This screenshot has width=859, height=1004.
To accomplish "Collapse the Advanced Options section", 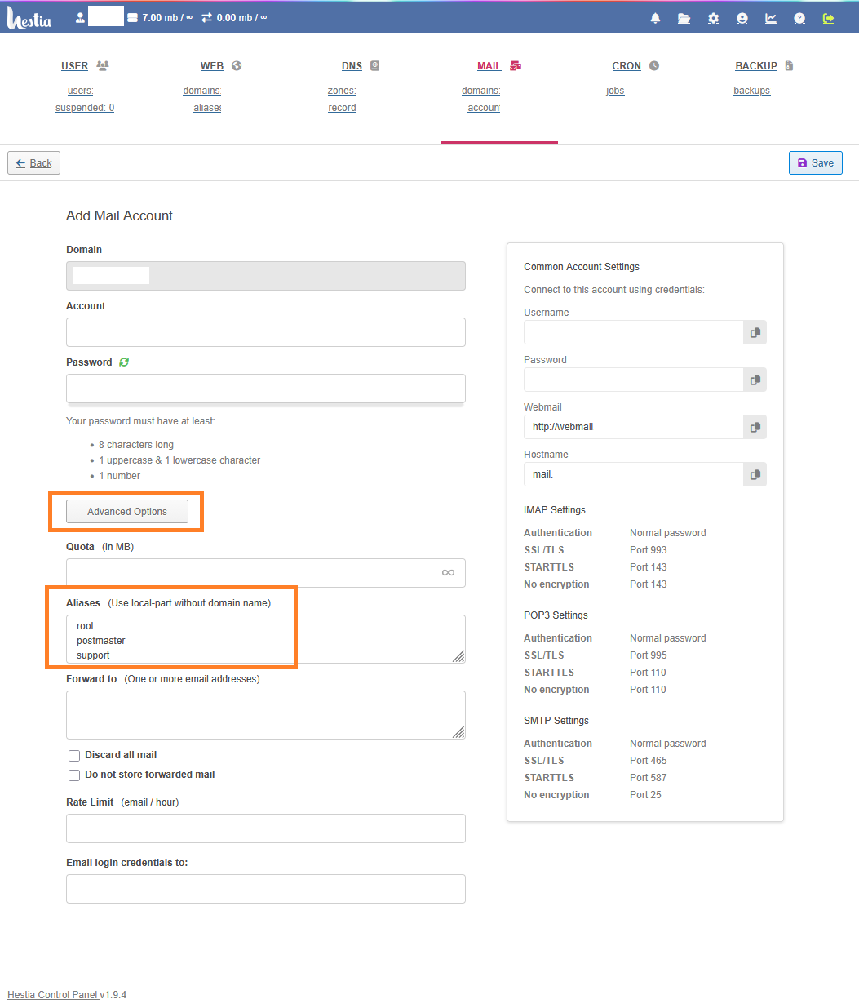I will click(x=127, y=512).
